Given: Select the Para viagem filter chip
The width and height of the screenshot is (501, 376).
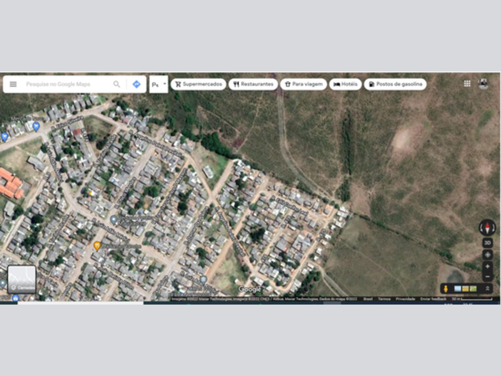Looking at the screenshot, I should pos(304,84).
